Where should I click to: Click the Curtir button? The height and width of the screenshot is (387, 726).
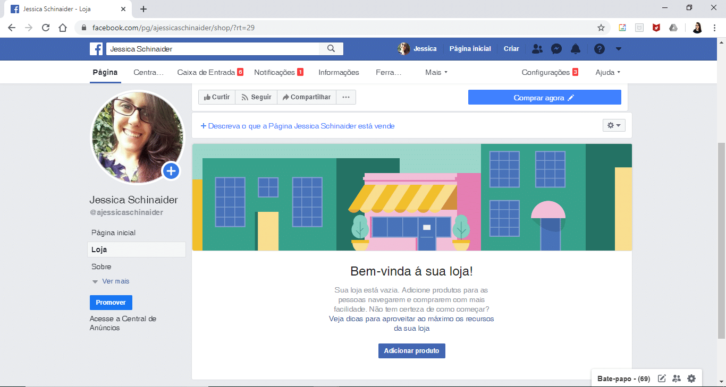click(x=217, y=97)
